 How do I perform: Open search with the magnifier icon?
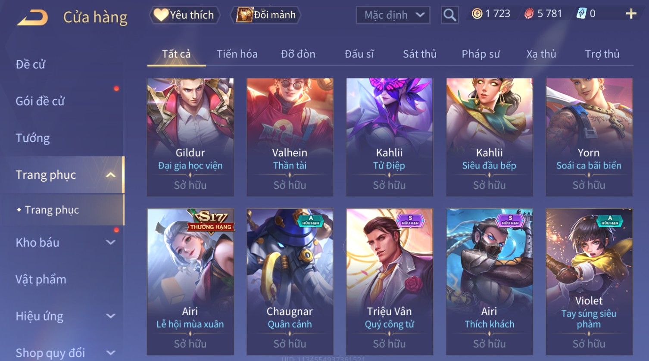pos(449,15)
